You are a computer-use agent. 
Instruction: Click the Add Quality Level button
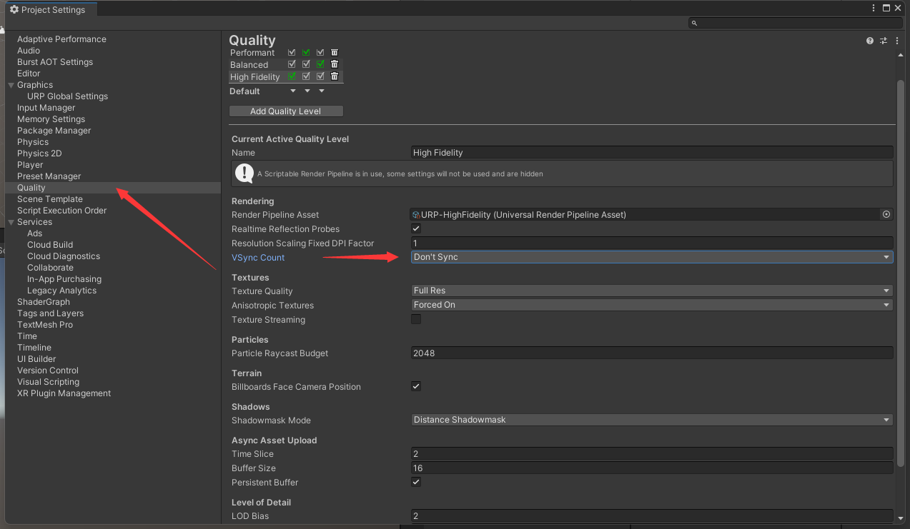tap(286, 111)
